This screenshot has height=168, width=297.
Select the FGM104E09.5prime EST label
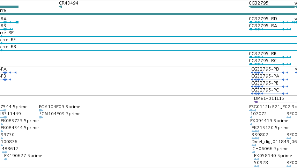pyautogui.click(x=59, y=107)
